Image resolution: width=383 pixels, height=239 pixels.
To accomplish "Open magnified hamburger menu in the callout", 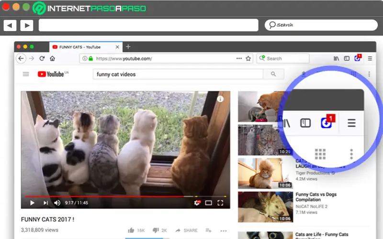I will pyautogui.click(x=351, y=123).
